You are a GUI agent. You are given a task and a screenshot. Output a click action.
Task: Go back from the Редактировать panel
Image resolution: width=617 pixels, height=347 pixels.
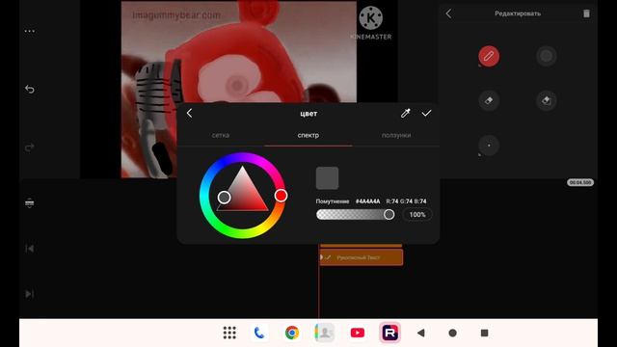click(448, 13)
